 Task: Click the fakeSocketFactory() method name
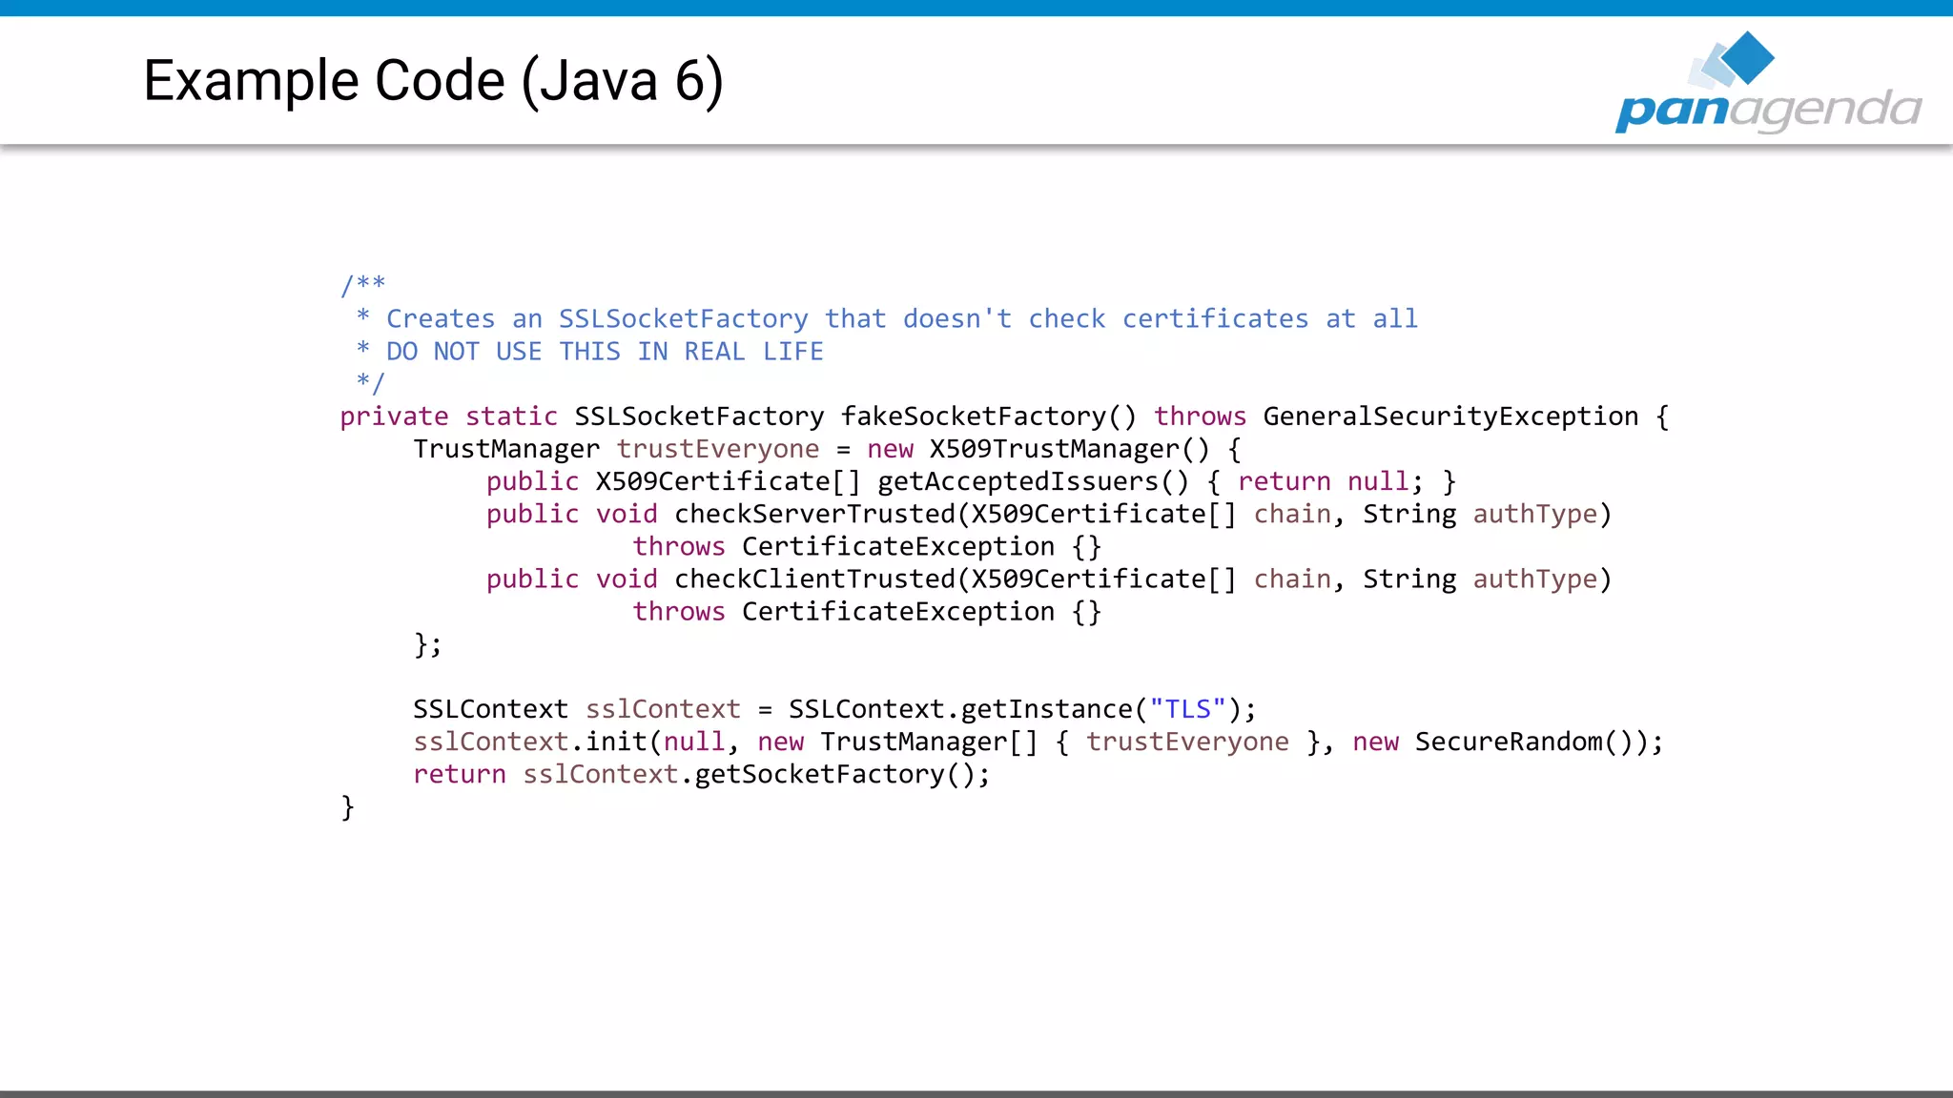click(988, 417)
